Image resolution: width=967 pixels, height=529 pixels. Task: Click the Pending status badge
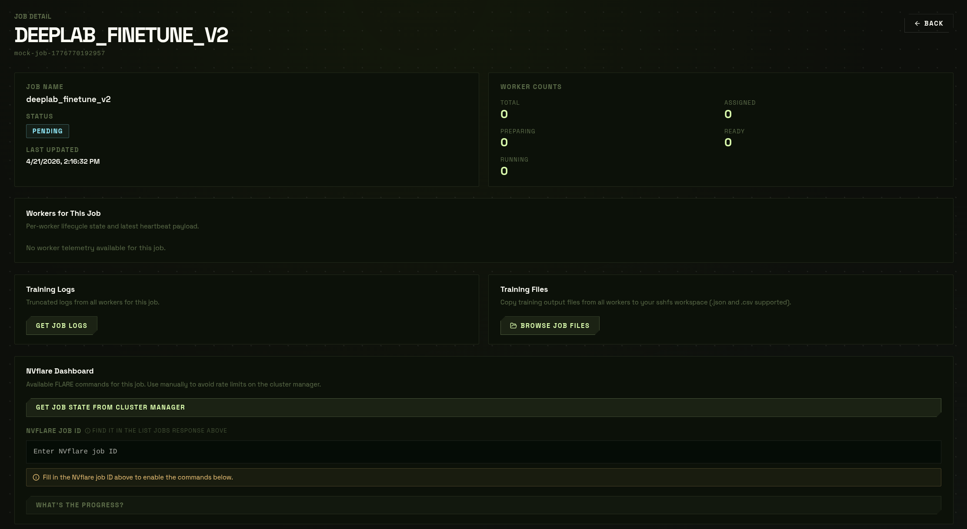47,131
